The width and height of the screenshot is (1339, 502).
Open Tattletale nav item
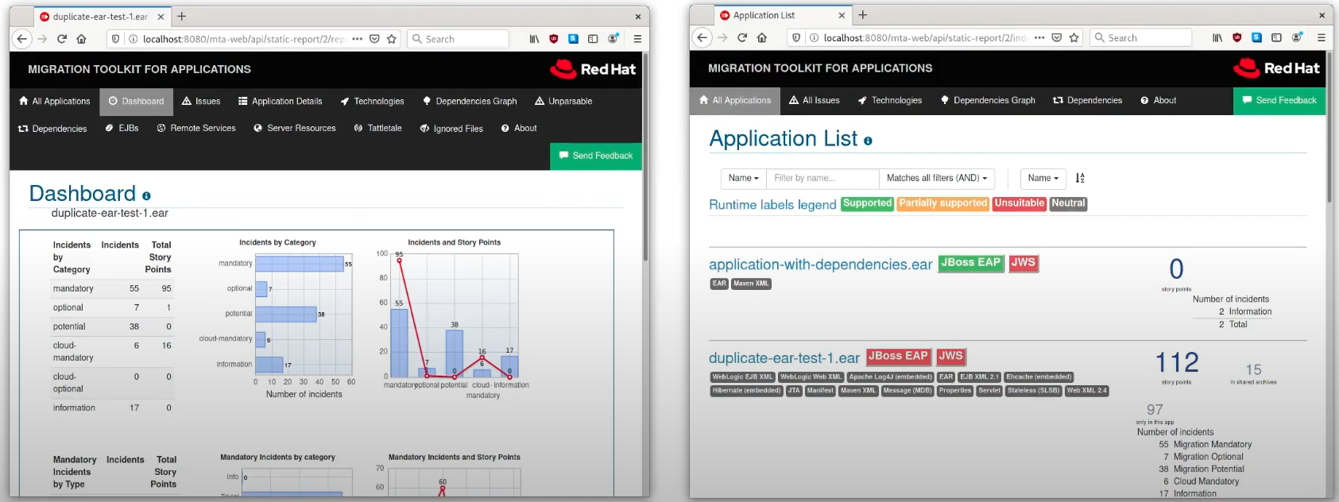pyautogui.click(x=377, y=129)
